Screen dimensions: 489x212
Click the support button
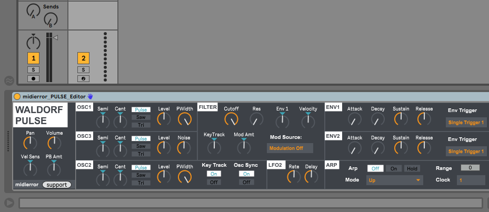pos(57,185)
